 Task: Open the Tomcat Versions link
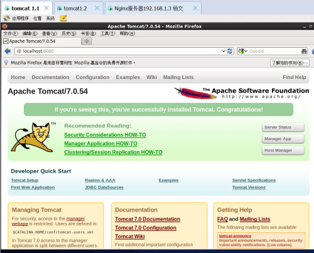[x=249, y=187]
